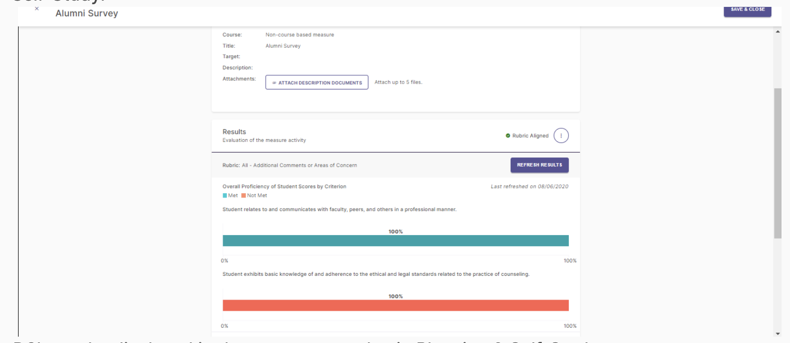
Task: Click the Save & Close button
Action: pyautogui.click(x=748, y=10)
